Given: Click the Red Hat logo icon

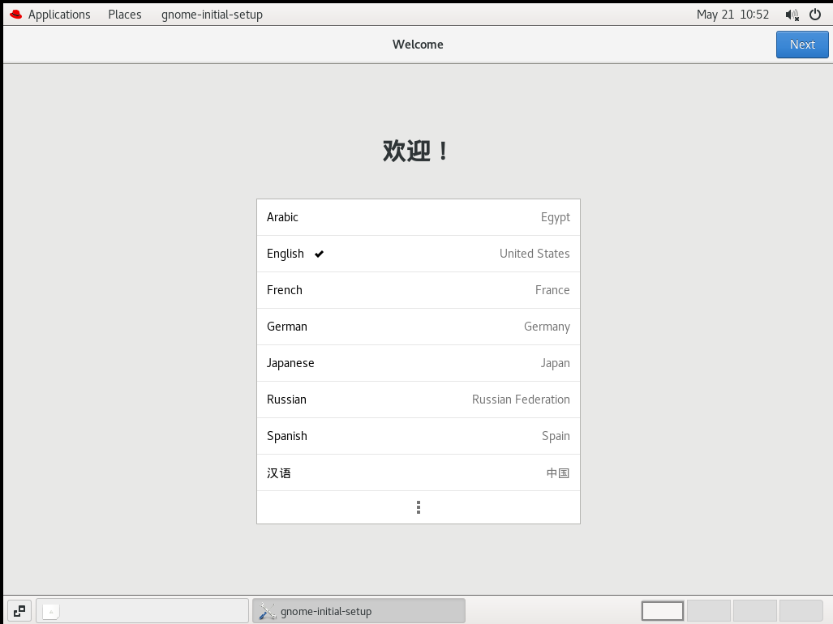Looking at the screenshot, I should click(x=16, y=15).
